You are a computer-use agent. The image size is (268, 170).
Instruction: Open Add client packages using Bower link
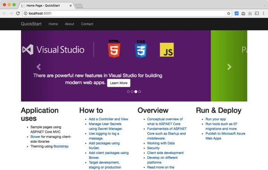[x=109, y=155]
